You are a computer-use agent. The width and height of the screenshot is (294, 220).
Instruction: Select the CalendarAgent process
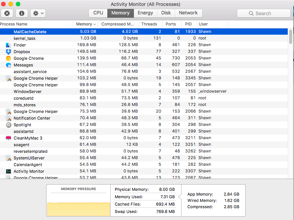click(144, 165)
